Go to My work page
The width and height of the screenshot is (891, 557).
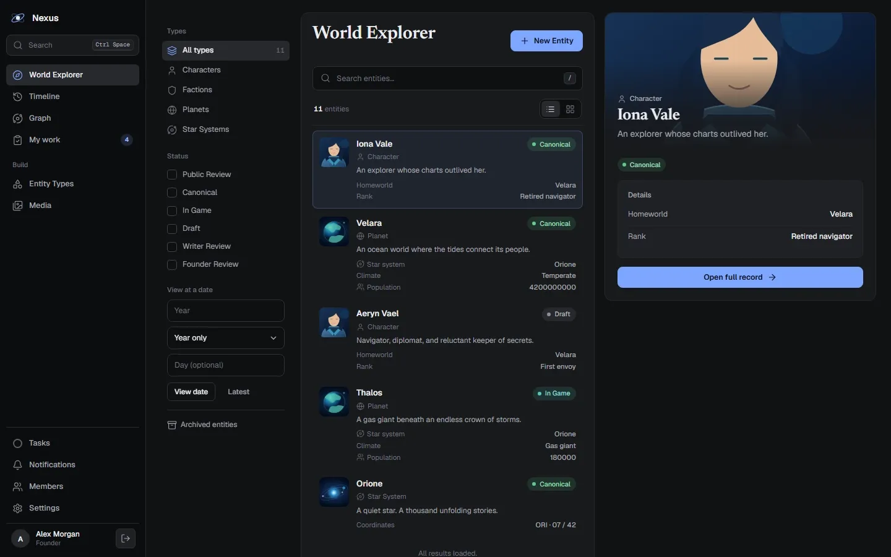click(x=72, y=140)
